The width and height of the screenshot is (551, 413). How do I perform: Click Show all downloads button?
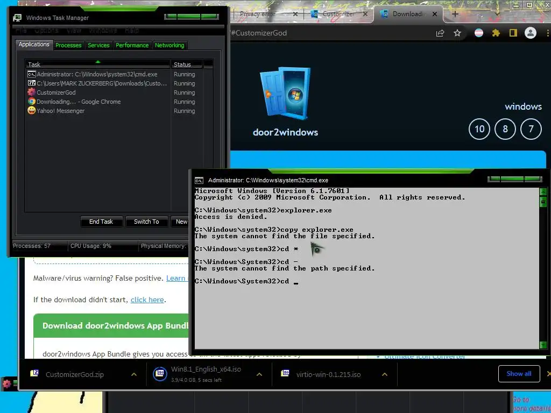click(x=519, y=374)
